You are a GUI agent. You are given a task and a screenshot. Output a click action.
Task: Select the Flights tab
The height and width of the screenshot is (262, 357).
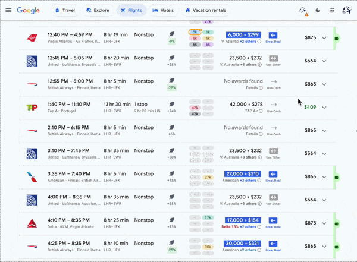(x=131, y=10)
